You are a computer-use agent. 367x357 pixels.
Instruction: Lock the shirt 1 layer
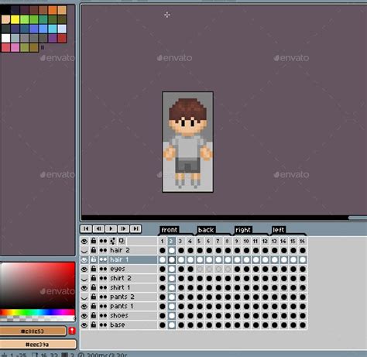click(94, 287)
